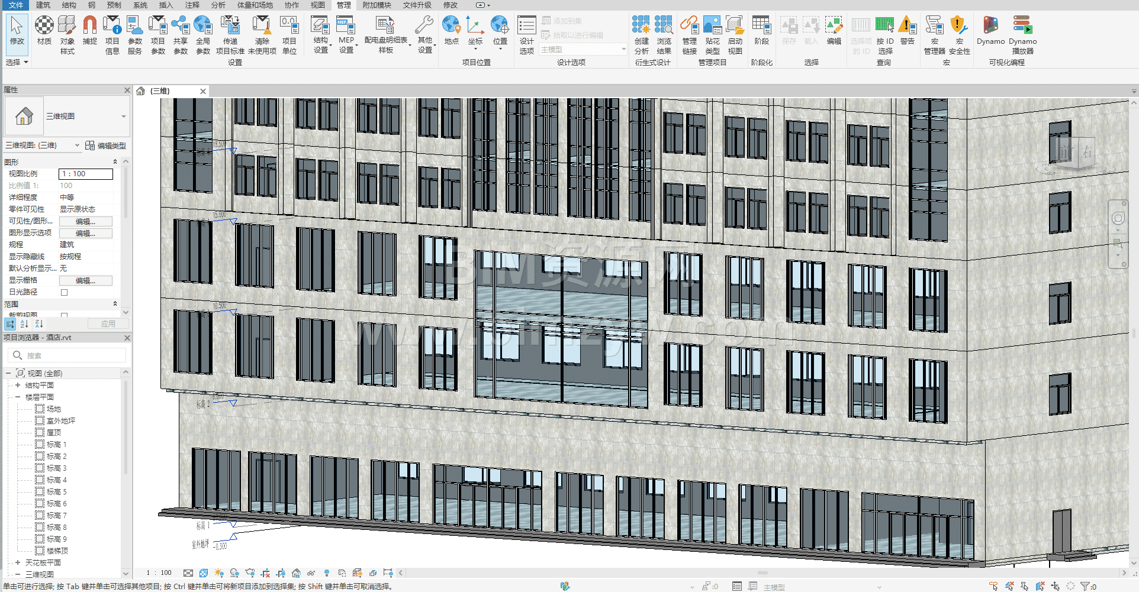Switch to the Annotate (注释) ribbon tab
Screen dimensions: 1139x592
(x=192, y=5)
